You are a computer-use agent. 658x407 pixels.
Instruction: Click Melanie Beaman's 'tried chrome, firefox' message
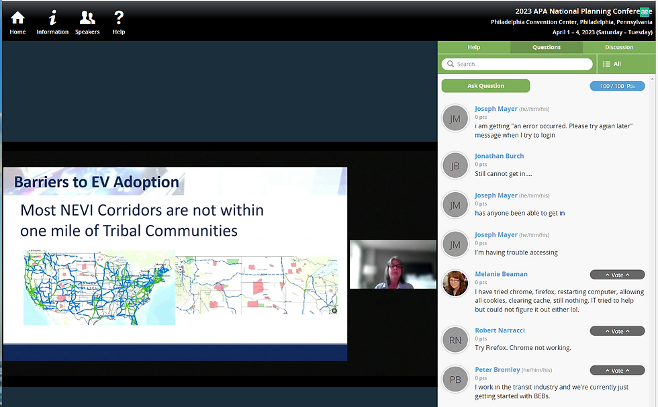coord(559,300)
